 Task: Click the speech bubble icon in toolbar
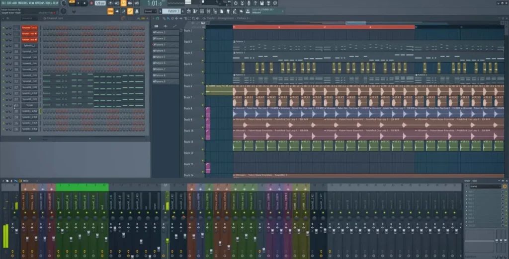(275, 3)
